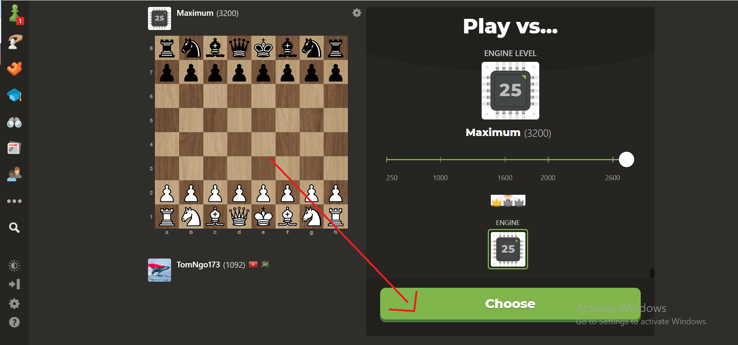Image resolution: width=738 pixels, height=345 pixels.
Task: Open the Help question mark icon
Action: [x=14, y=322]
